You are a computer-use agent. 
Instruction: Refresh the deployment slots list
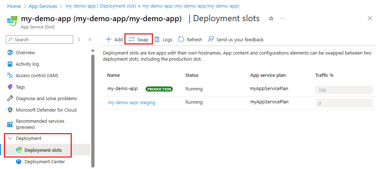pyautogui.click(x=190, y=39)
